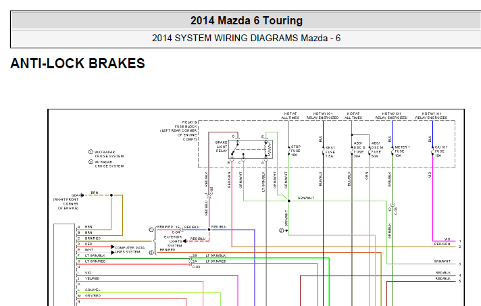Click the "RED/GRN" label at output 2

pyautogui.click(x=442, y=244)
